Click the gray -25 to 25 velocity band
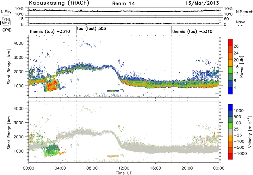 [231, 132]
